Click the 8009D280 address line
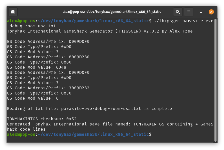This screenshot has width=224, height=150. [x=48, y=57]
